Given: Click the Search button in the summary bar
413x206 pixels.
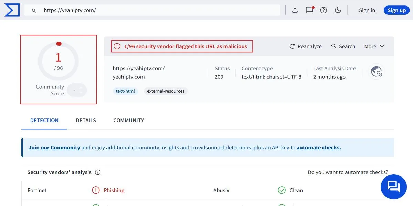Looking at the screenshot, I should 343,46.
